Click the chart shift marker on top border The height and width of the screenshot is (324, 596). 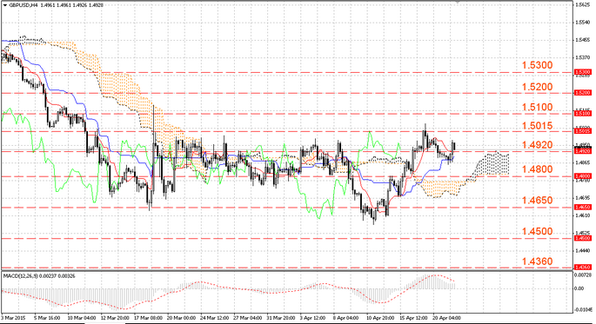(x=458, y=2)
